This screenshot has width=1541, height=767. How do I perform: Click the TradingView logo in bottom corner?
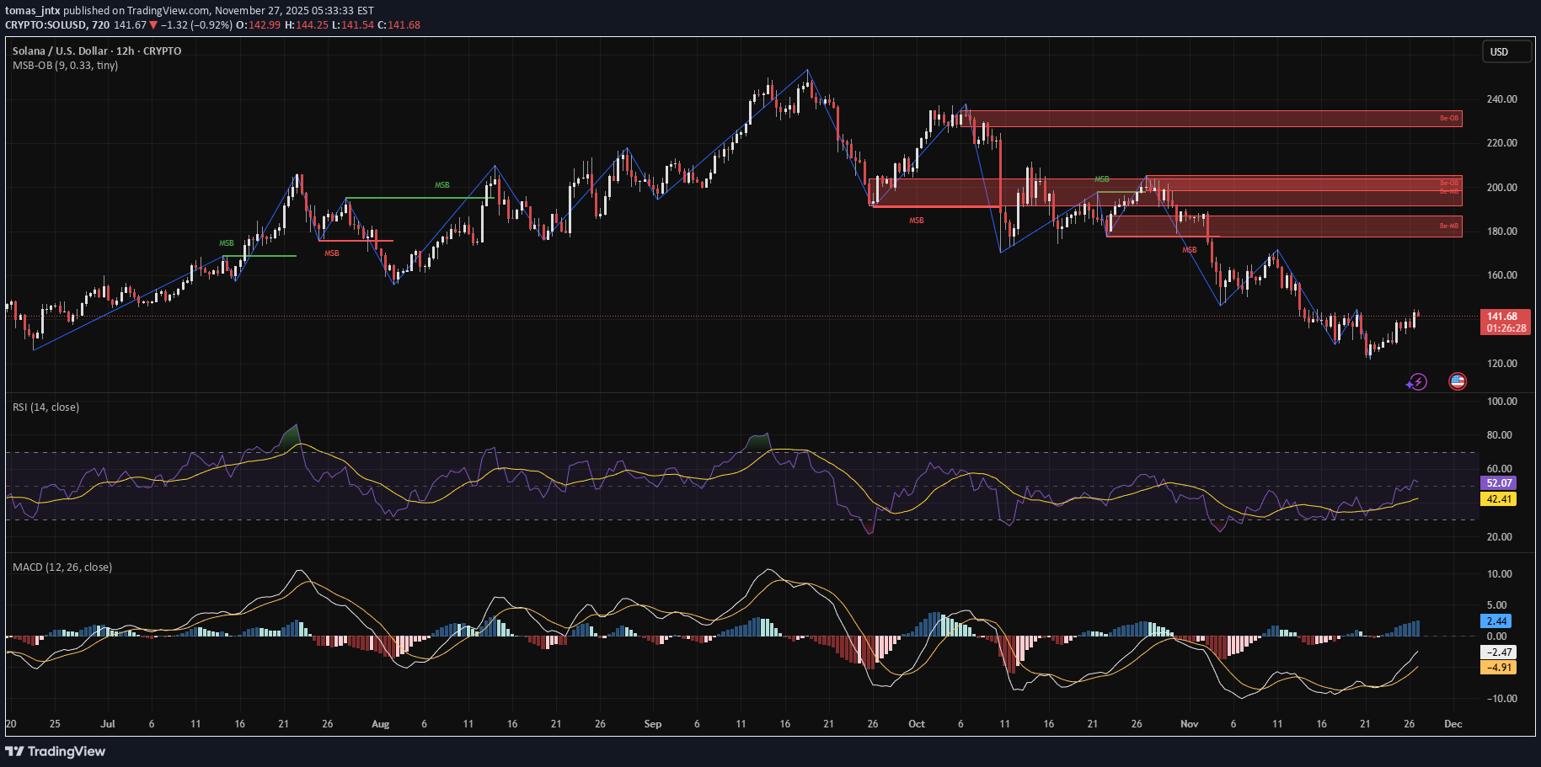click(x=56, y=751)
